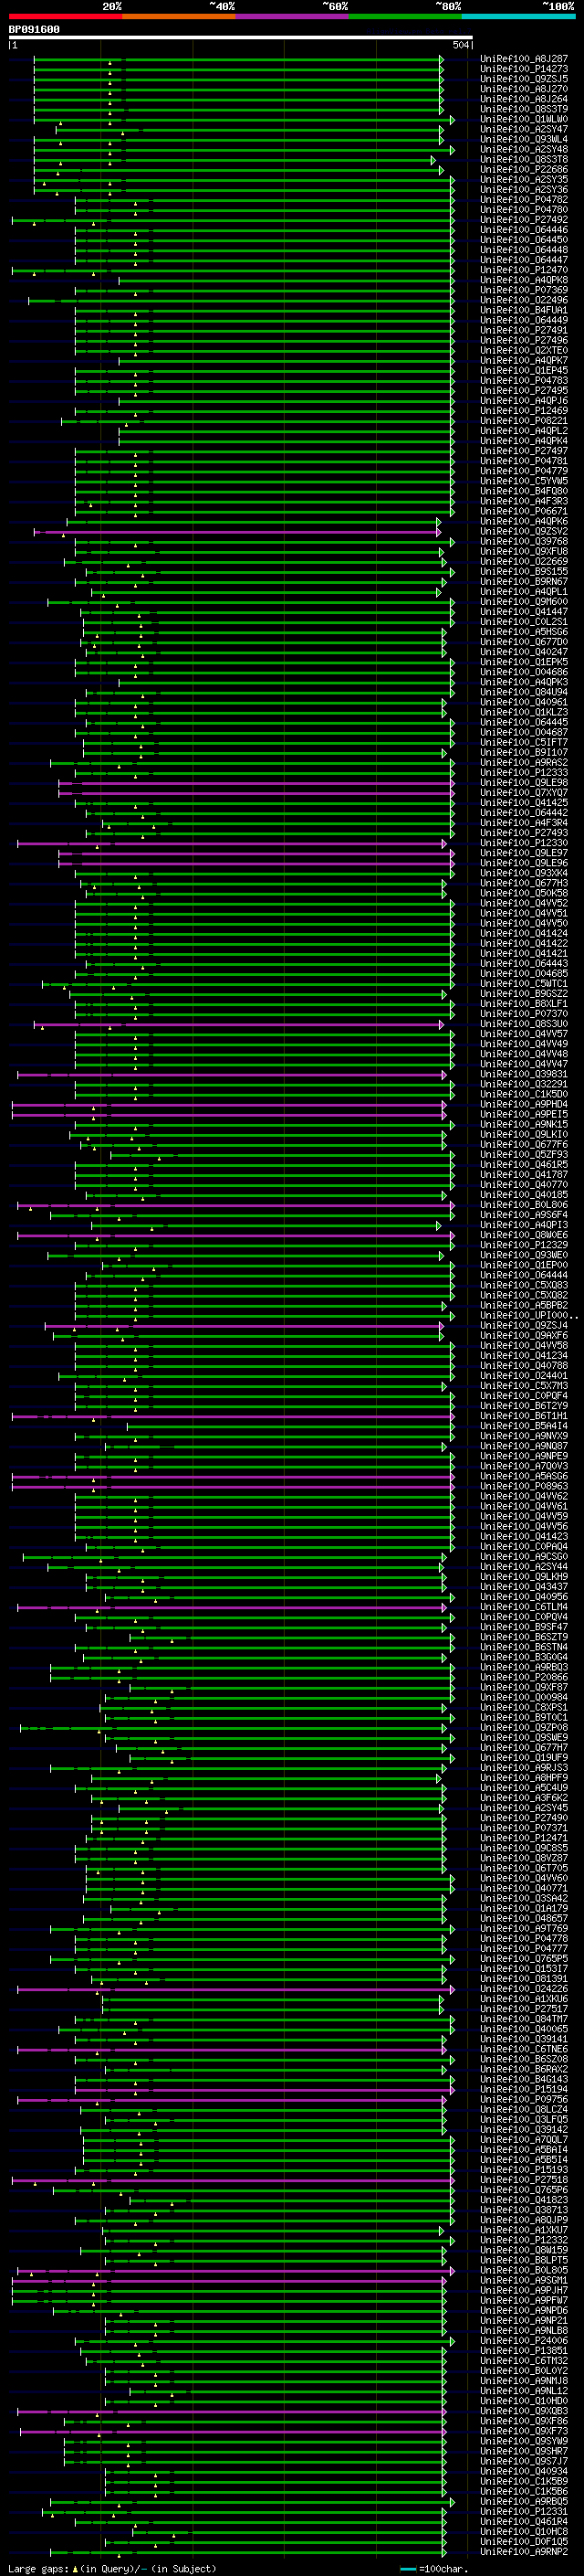The height and width of the screenshot is (2576, 584).
Task: Open hit UniRef100_P07369
Action: point(524,290)
